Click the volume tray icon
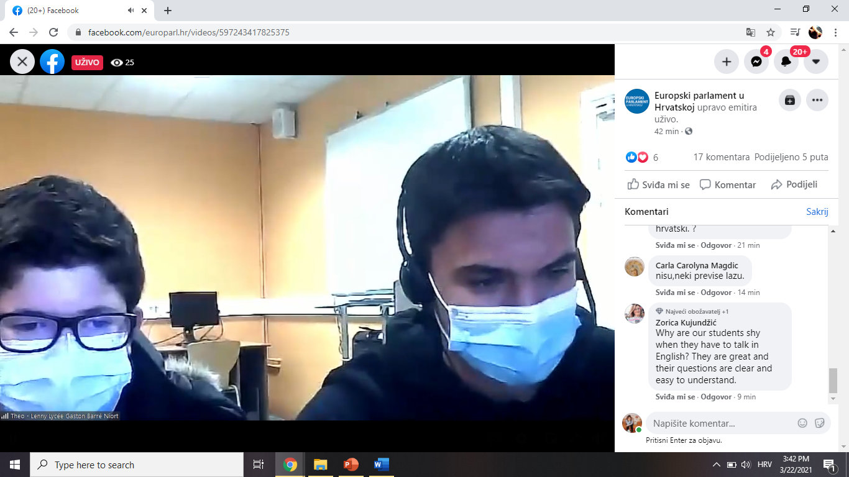This screenshot has width=849, height=477. pyautogui.click(x=746, y=465)
